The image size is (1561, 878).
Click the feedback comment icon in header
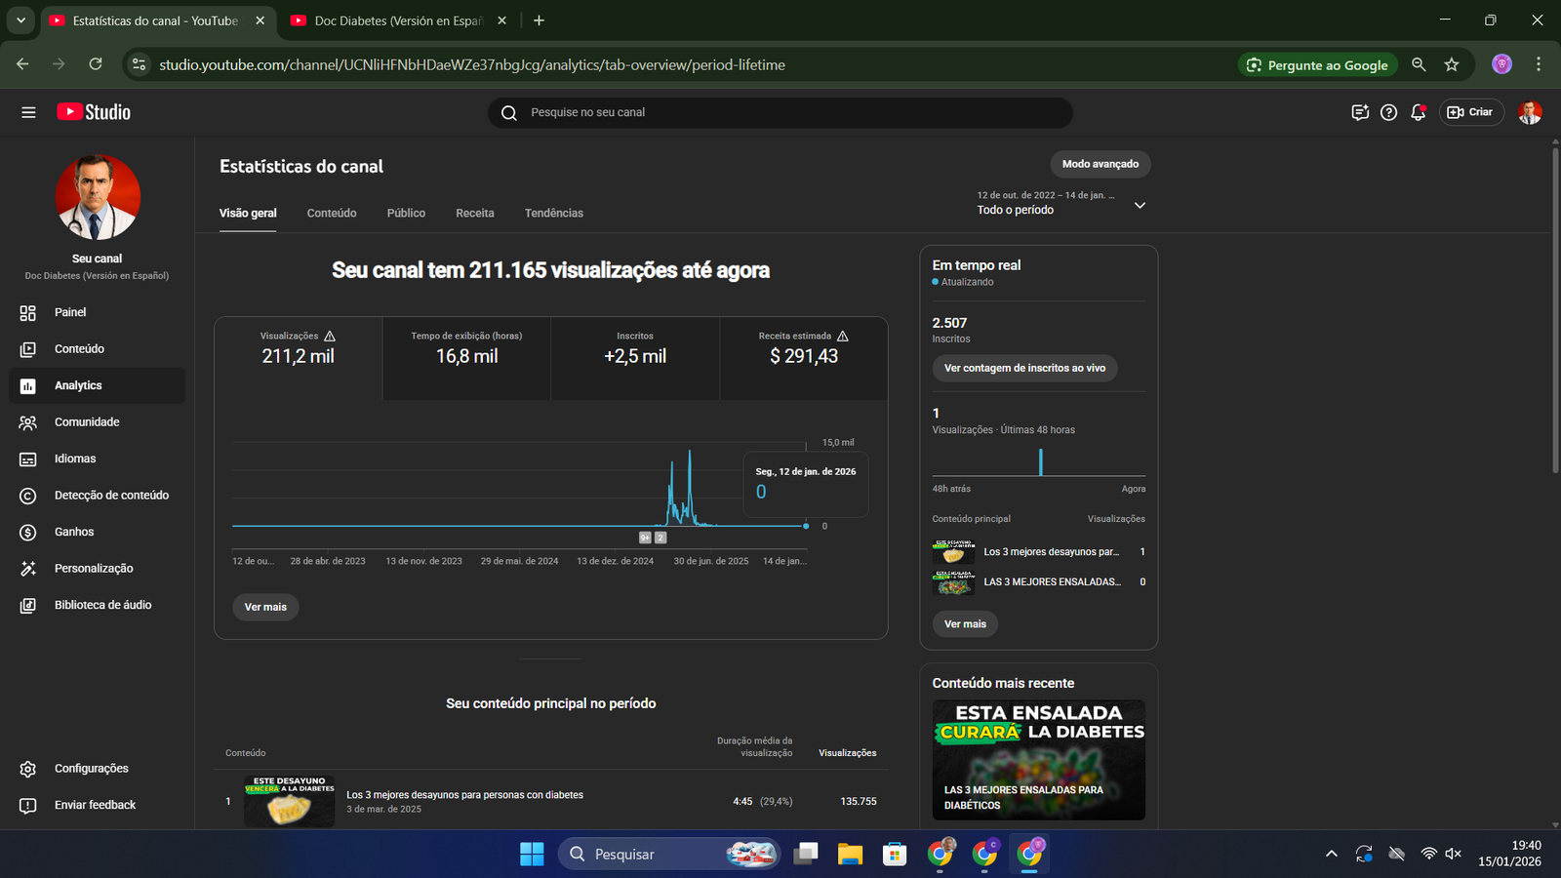click(x=1360, y=112)
